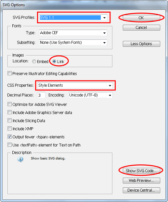Image resolution: width=168 pixels, height=202 pixels.
Task: Click the Decimal Places input field
Action: tap(41, 95)
